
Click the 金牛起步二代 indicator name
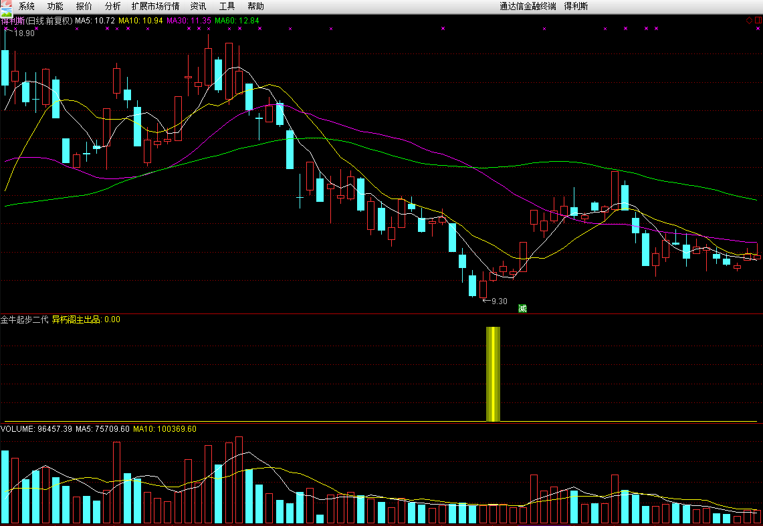pos(24,319)
